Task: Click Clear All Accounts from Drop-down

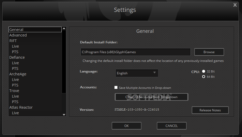Action: click(x=151, y=97)
